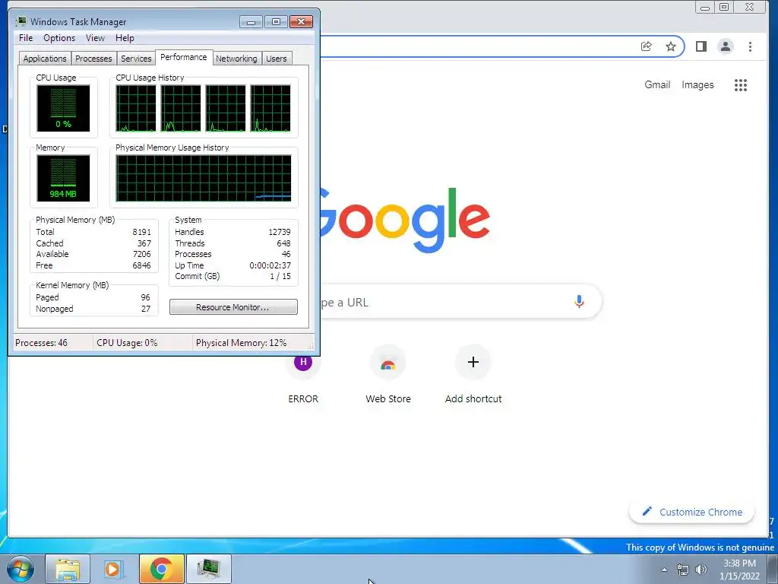Image resolution: width=778 pixels, height=584 pixels.
Task: Click the Memory 984 MB meter
Action: pos(63,178)
